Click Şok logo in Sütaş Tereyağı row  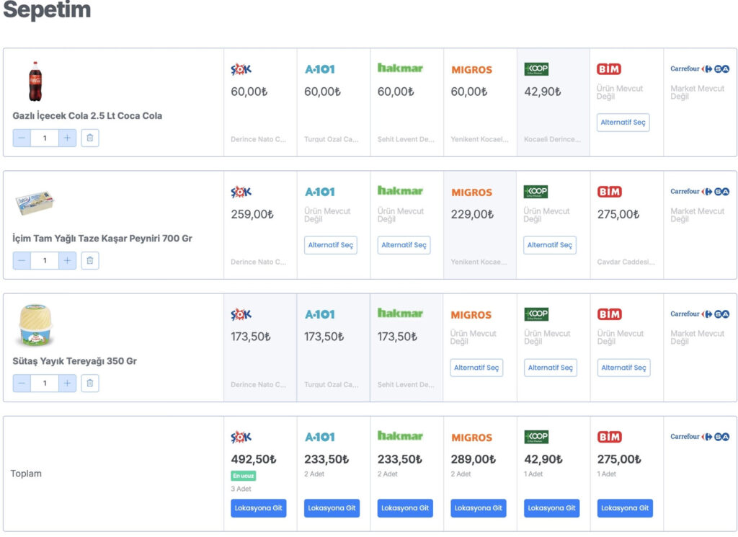coord(241,314)
